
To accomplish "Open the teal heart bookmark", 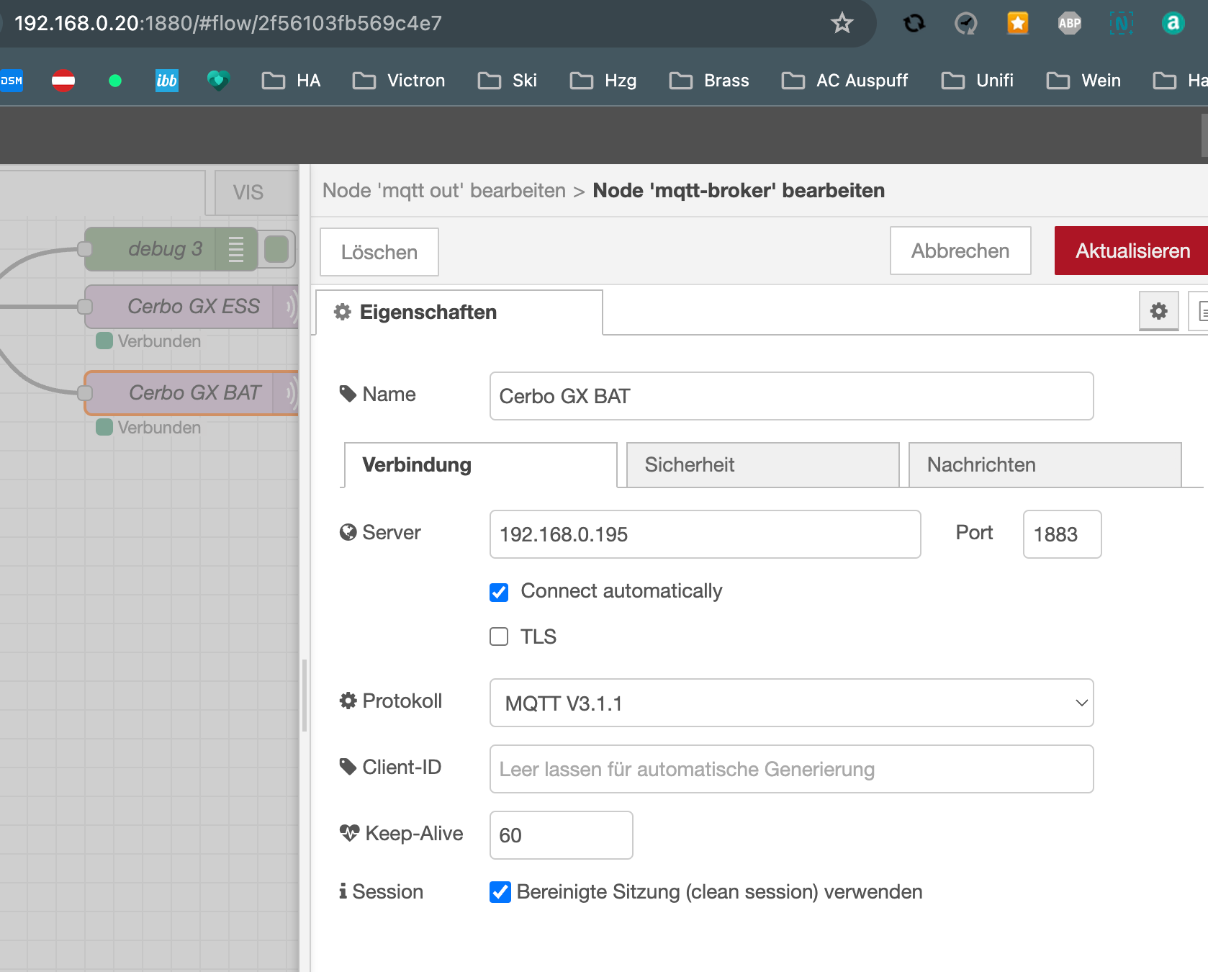I will [x=219, y=81].
